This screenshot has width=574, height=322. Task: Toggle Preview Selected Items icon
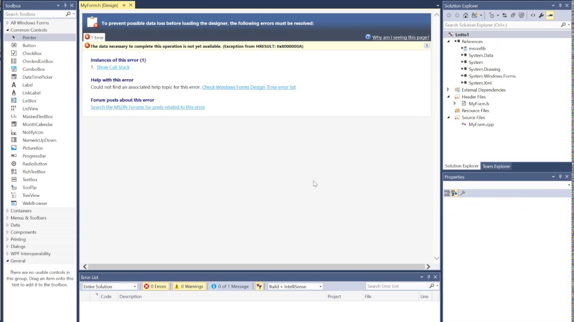550,15
